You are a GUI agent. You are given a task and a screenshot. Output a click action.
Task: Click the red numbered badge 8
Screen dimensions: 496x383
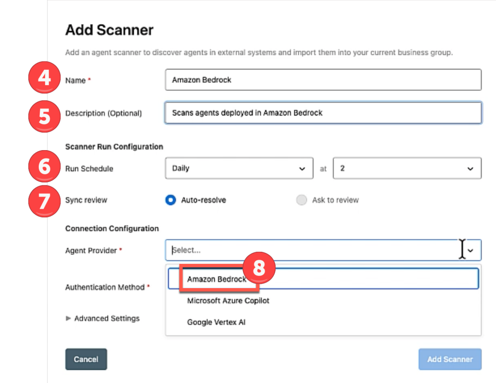tap(260, 267)
